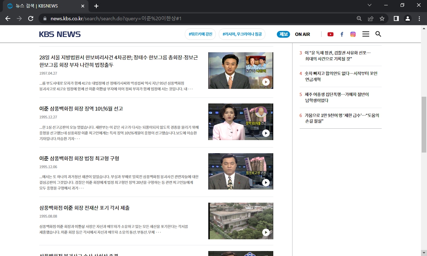Image resolution: width=427 pixels, height=256 pixels.
Task: Open 이준 삼풍백화점 회장 법정 최고형 구형
Action: (x=79, y=158)
